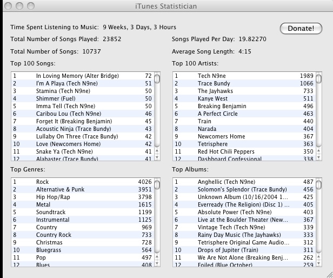Select song Shimmer (Fuel)
Image resolution: width=333 pixels, height=278 pixels.
tap(83, 98)
